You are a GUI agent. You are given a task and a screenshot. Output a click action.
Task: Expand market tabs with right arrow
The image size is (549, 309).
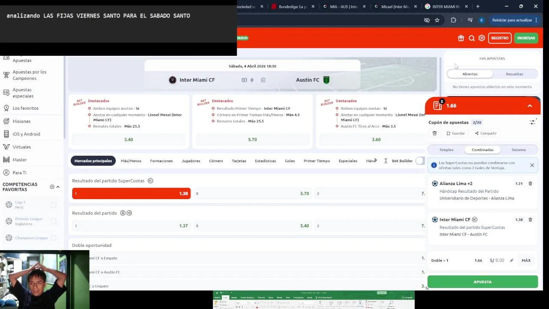(375, 161)
